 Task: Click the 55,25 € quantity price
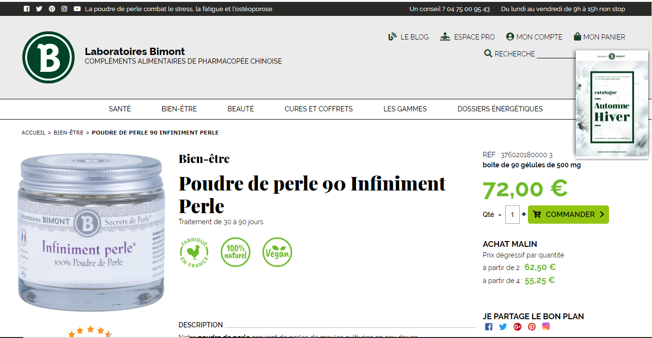[539, 280]
